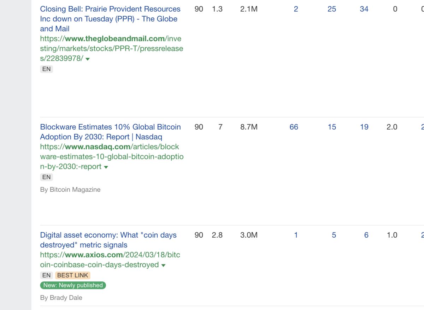Image resolution: width=424 pixels, height=310 pixels.
Task: Click EN language badge under Nasdaq result
Action: (x=46, y=177)
